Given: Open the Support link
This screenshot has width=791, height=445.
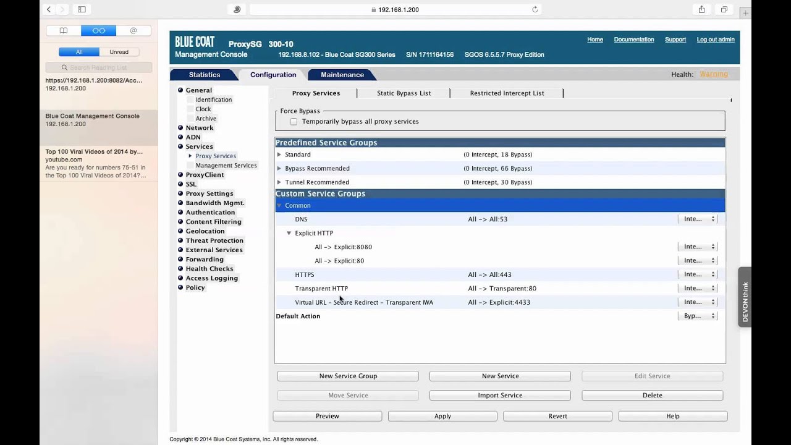Looking at the screenshot, I should point(675,40).
